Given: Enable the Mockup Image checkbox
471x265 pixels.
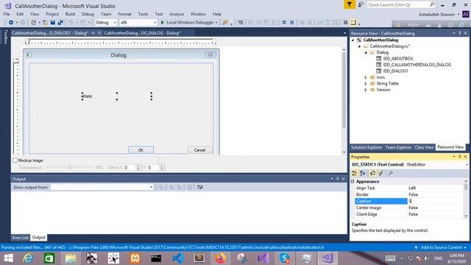Looking at the screenshot, I should coord(15,160).
